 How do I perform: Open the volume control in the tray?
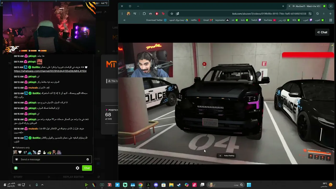coord(19,185)
